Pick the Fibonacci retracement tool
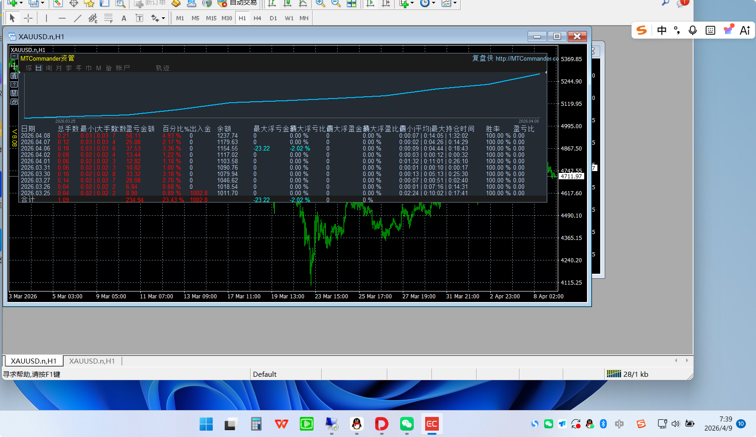This screenshot has height=437, width=756. (108, 18)
